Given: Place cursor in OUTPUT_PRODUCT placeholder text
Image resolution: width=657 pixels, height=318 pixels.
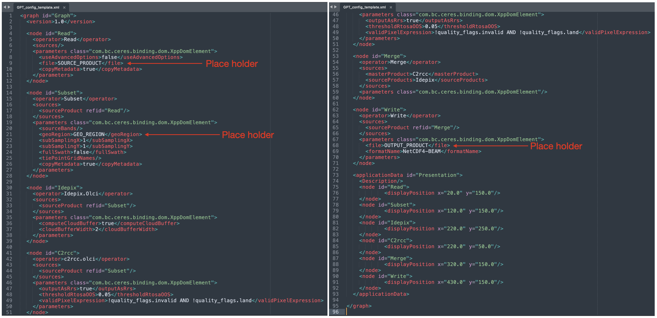Looking at the screenshot, I should (406, 145).
